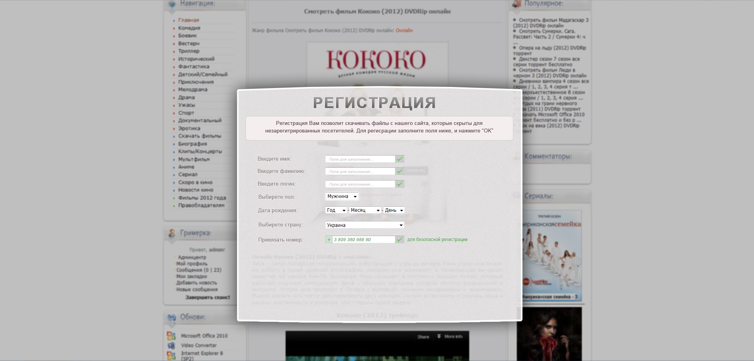Open Сообщения (0 | 23) link
This screenshot has width=754, height=361.
pos(199,270)
